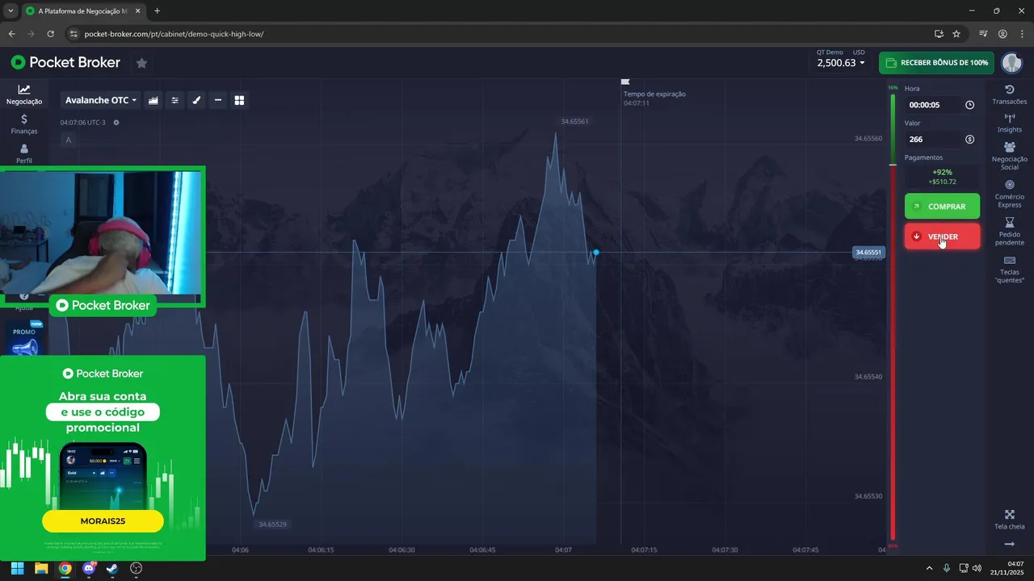Click the +92% payout box
The width and height of the screenshot is (1034, 581).
click(x=942, y=177)
